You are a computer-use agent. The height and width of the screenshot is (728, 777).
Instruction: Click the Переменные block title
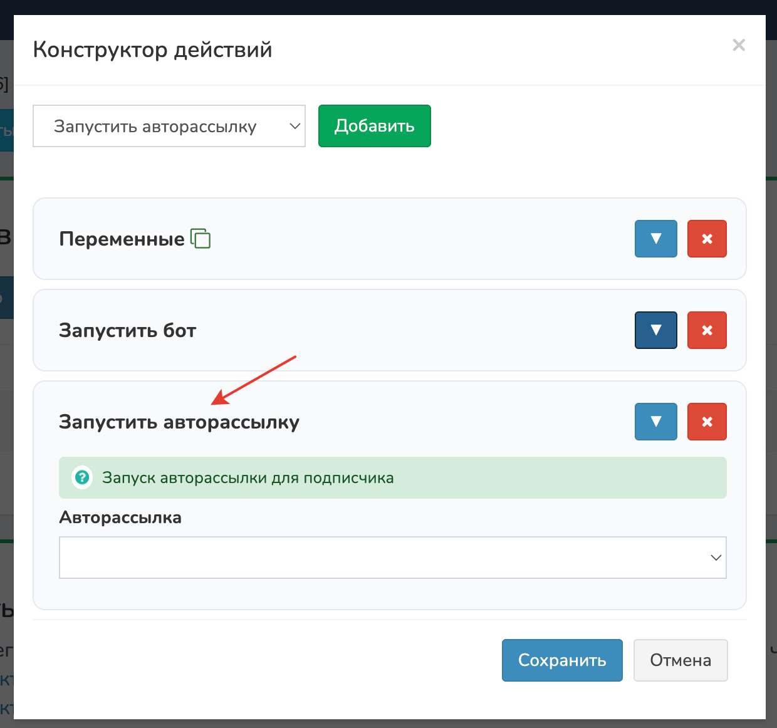coord(122,239)
